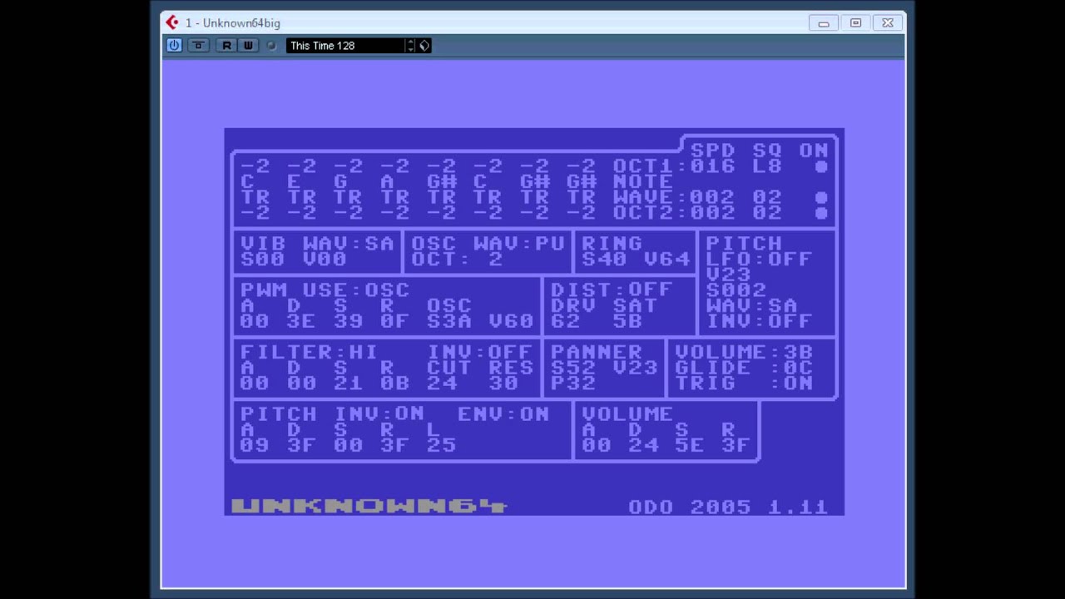Enable Read automation R button

226,46
